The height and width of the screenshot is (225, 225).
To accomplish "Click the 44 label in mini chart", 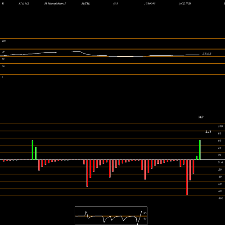I will 145,219.
